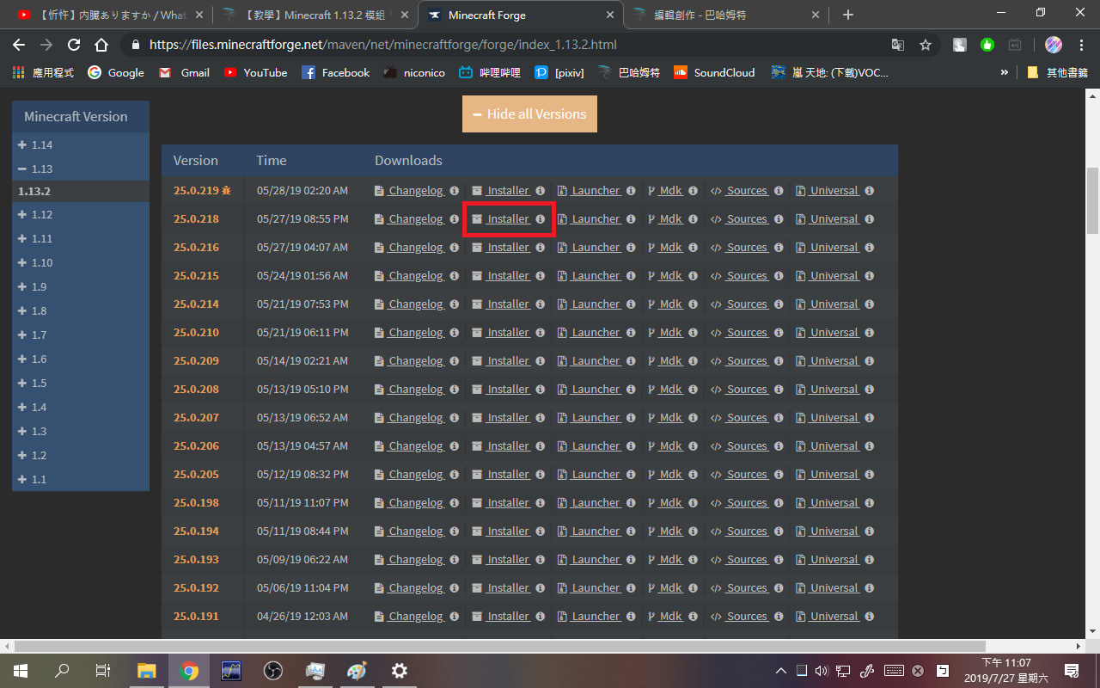The width and height of the screenshot is (1100, 688).
Task: Click the Windows clock showing 下午 11:07
Action: (x=1006, y=671)
